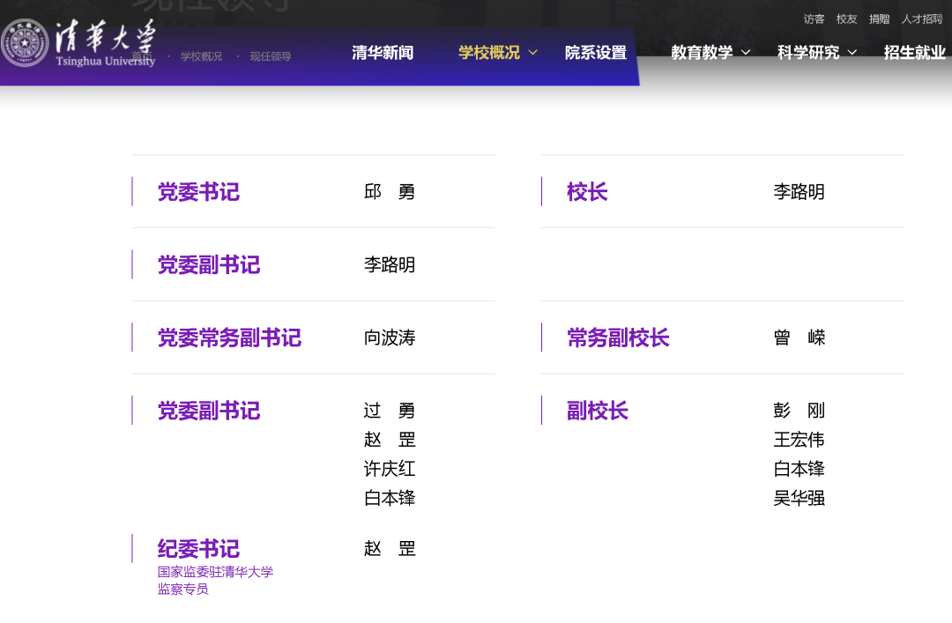Open the 校友 top link

tap(846, 19)
